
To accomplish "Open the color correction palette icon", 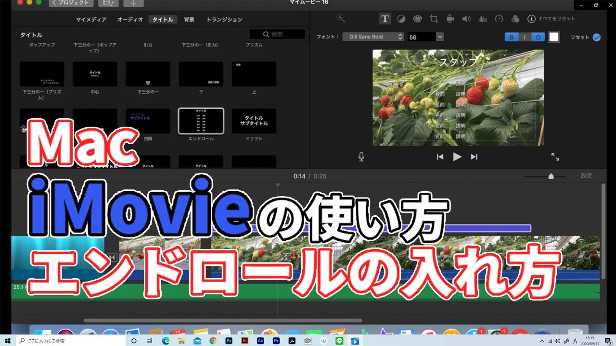I will [417, 19].
